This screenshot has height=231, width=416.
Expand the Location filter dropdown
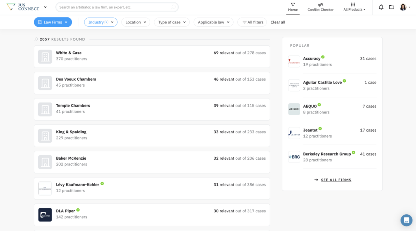pos(136,22)
